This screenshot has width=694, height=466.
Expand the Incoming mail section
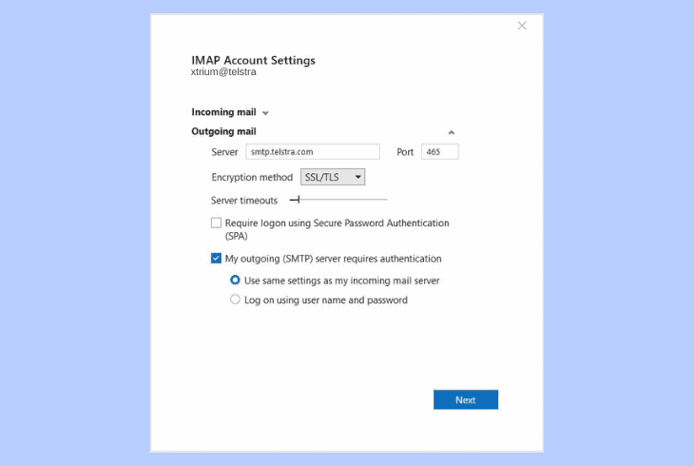265,113
